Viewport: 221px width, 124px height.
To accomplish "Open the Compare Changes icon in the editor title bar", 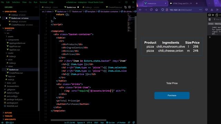I will [x=125, y=7].
